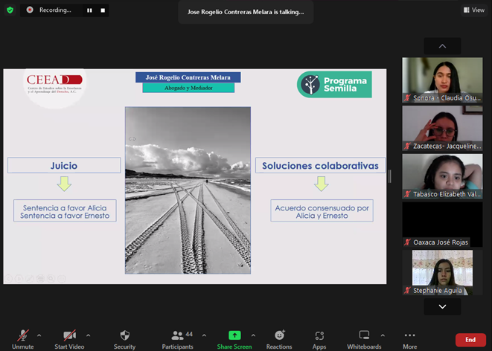
Task: Click 'Abogado y Mediador' subtitle
Action: click(188, 88)
